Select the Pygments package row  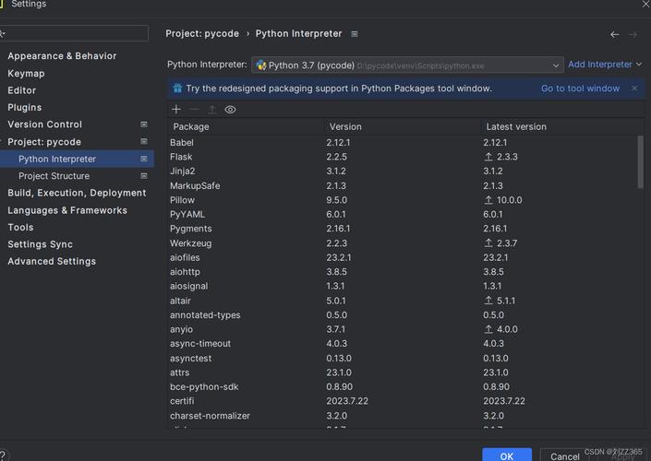pyautogui.click(x=402, y=229)
